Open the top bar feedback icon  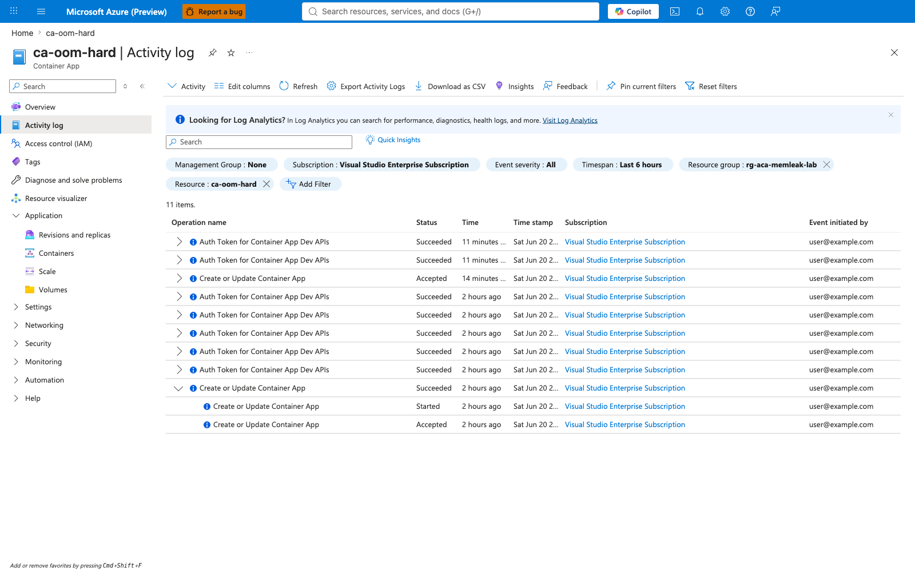tap(775, 11)
